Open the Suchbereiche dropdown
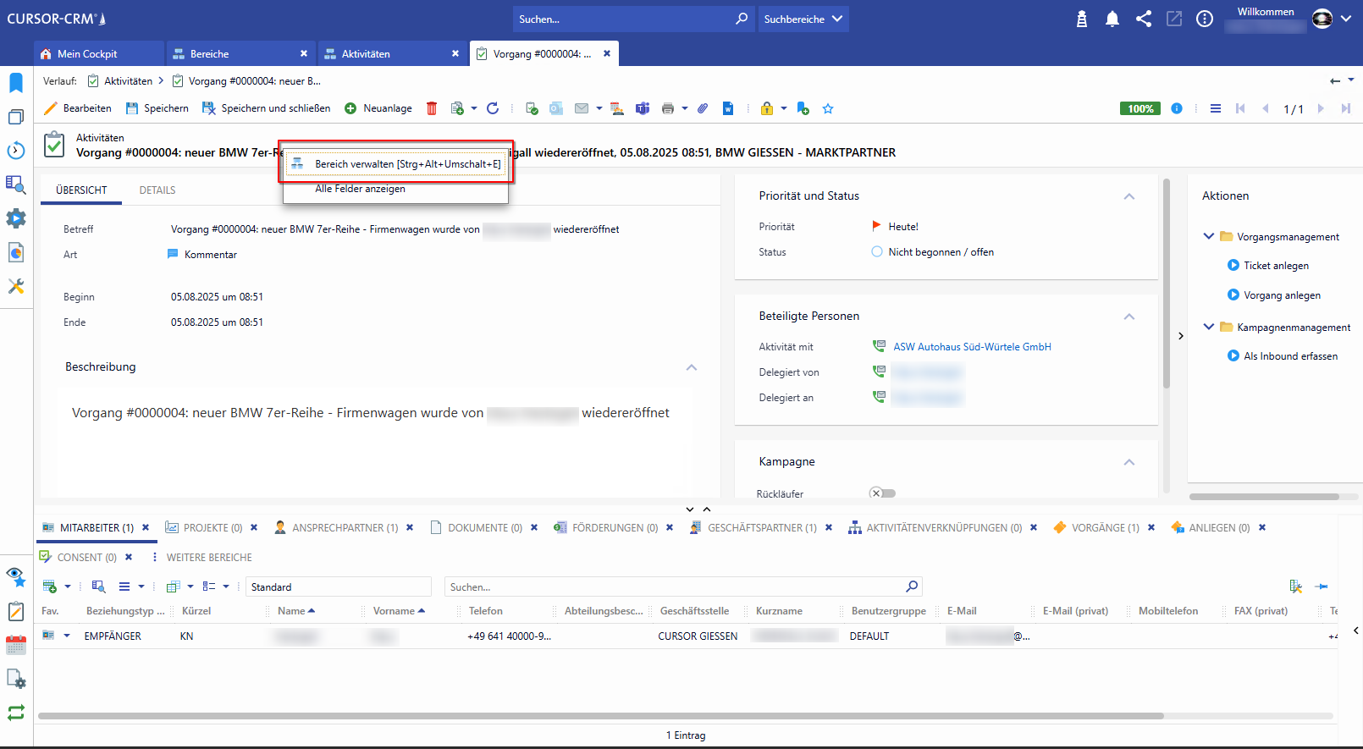Image resolution: width=1363 pixels, height=749 pixels. coord(803,19)
